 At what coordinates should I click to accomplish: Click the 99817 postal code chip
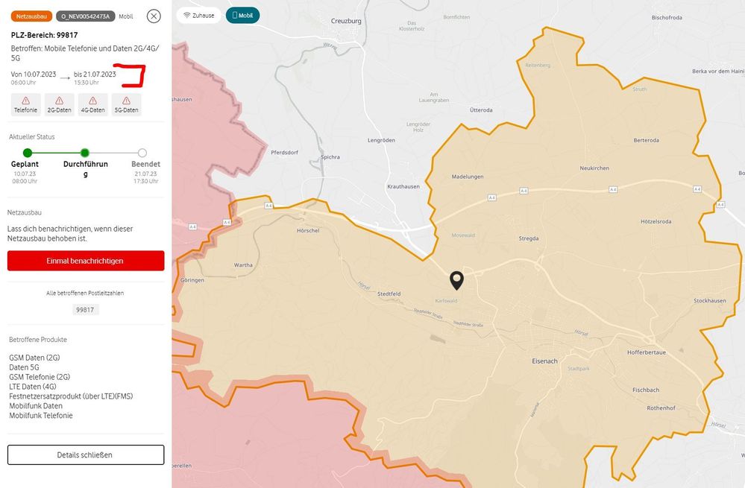point(85,309)
